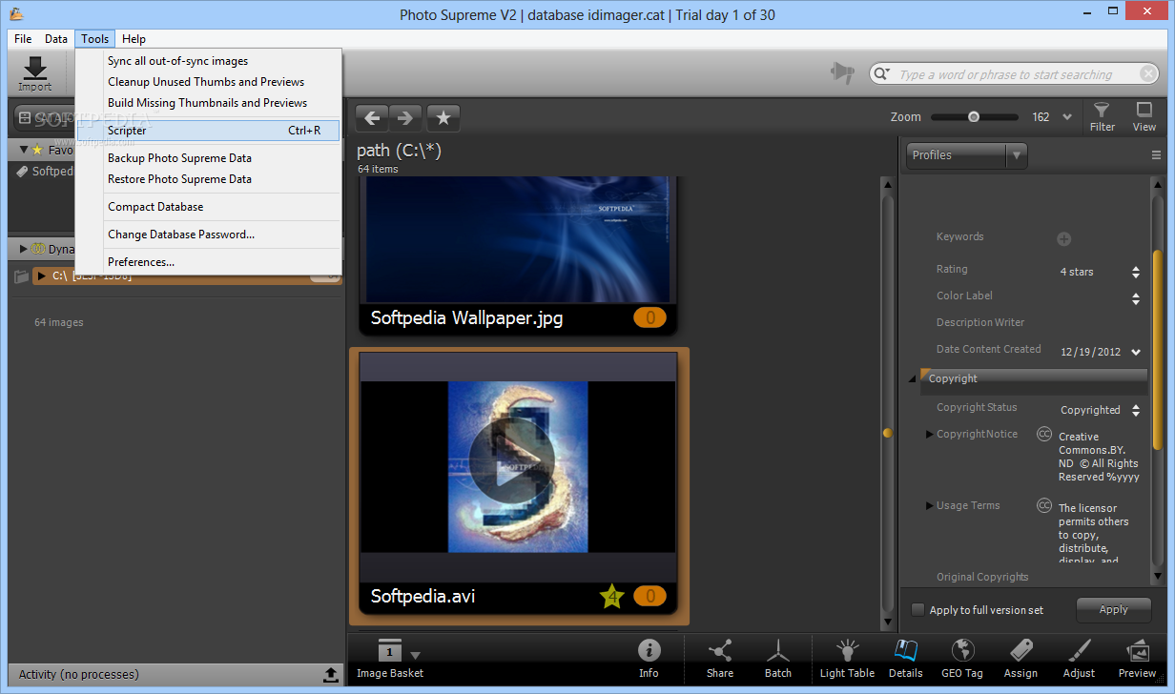
Task: Select Restore Photo Supreme Data
Action: point(208,179)
